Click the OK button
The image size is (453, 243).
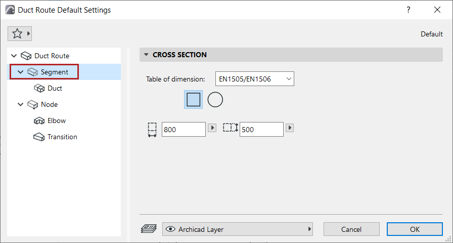click(415, 229)
